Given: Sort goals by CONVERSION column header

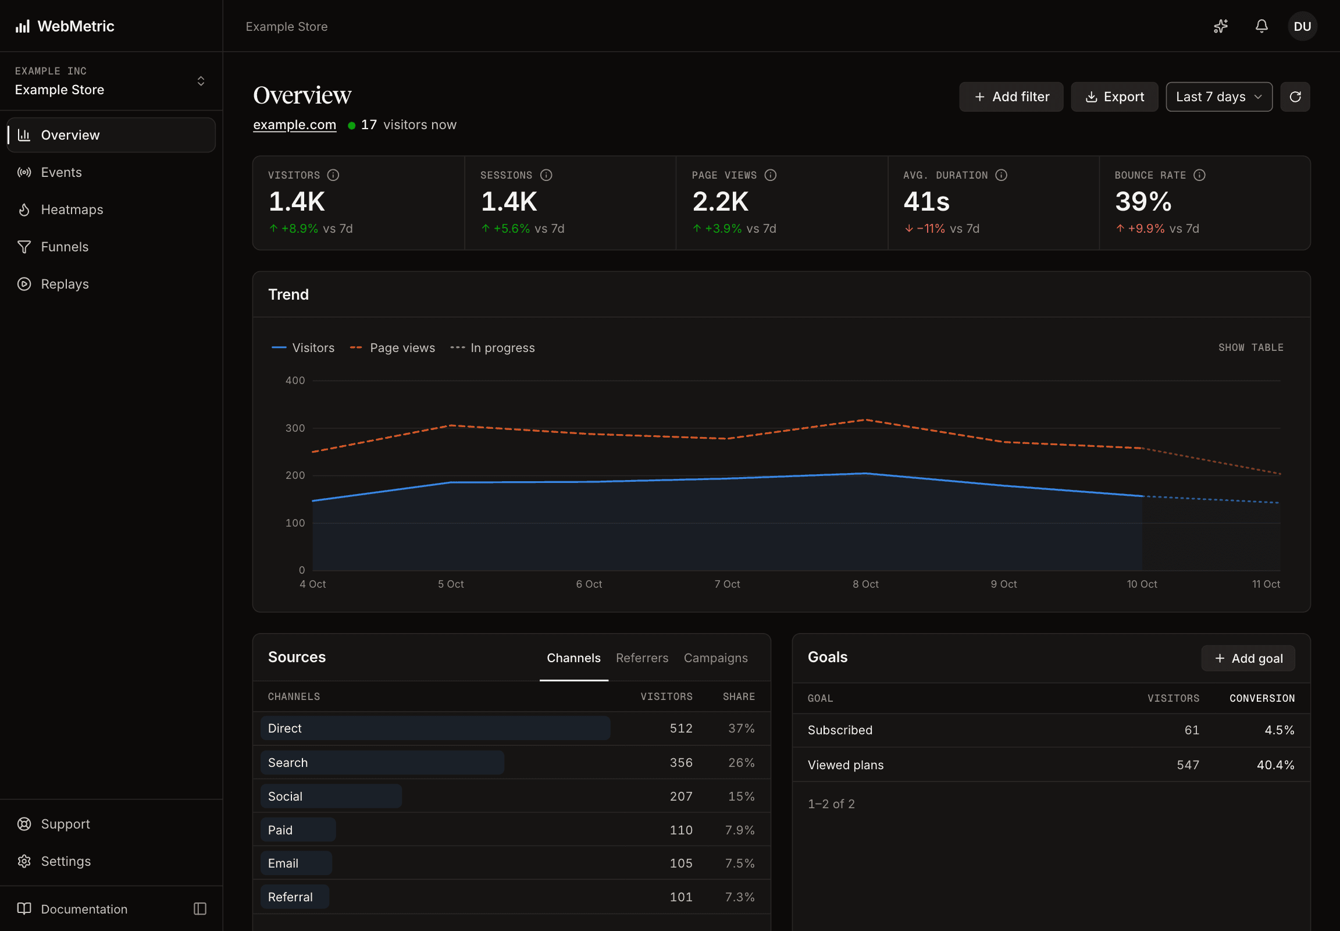Looking at the screenshot, I should click(1262, 698).
